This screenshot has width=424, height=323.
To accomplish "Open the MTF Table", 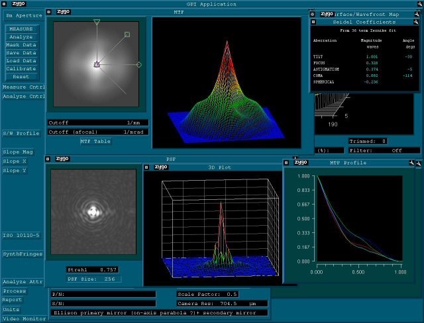I will tap(95, 141).
